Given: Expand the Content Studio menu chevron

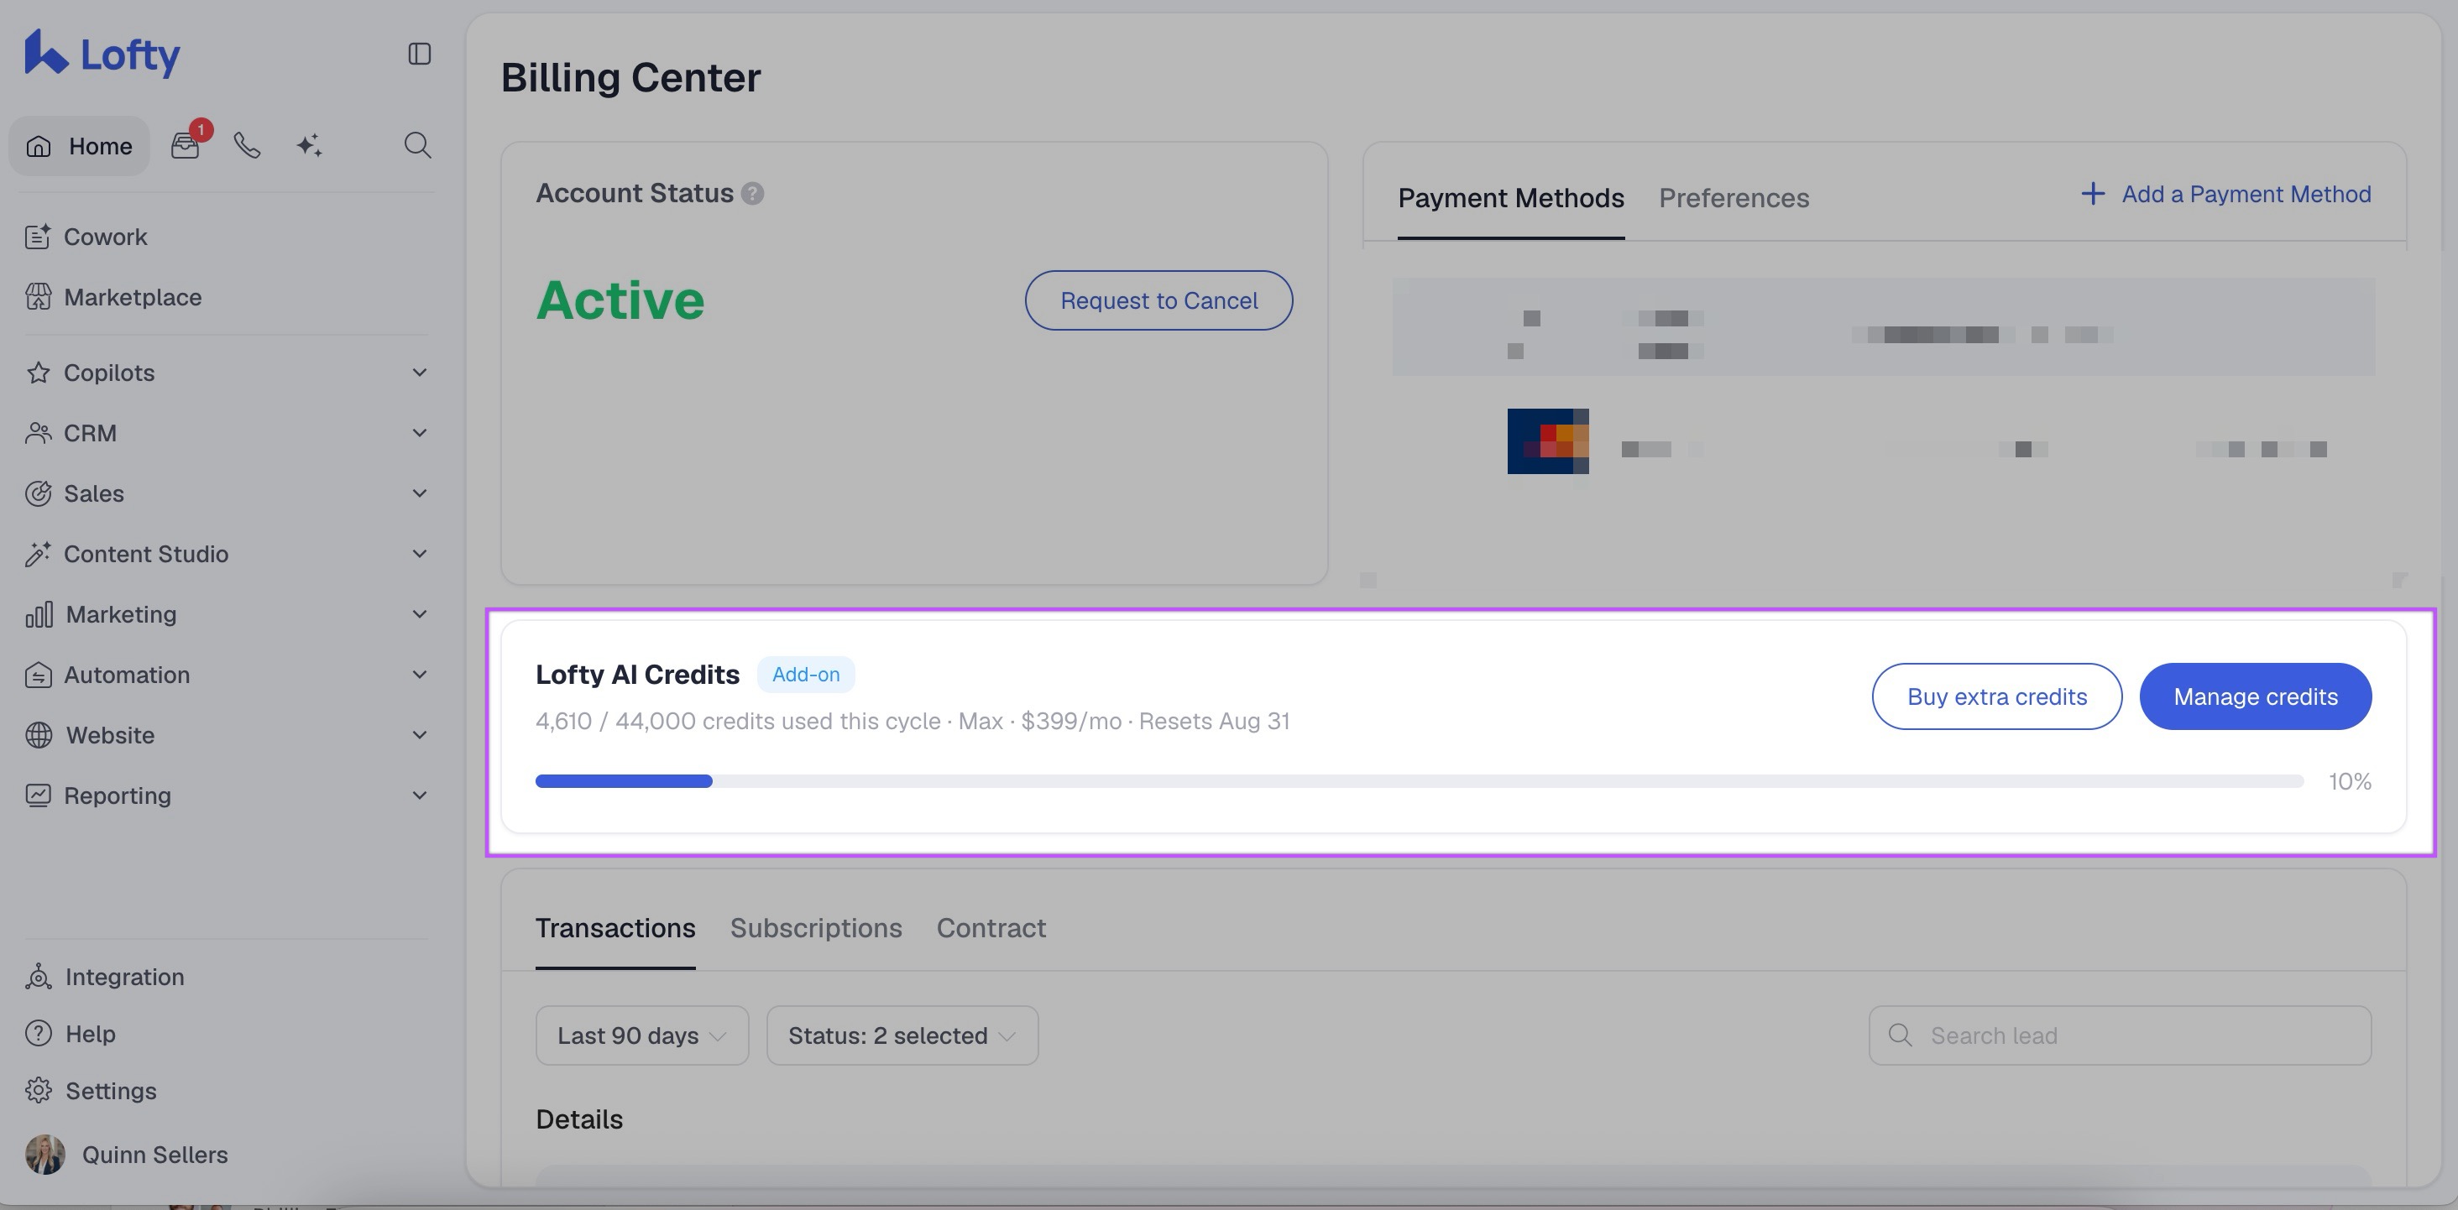Looking at the screenshot, I should point(420,554).
